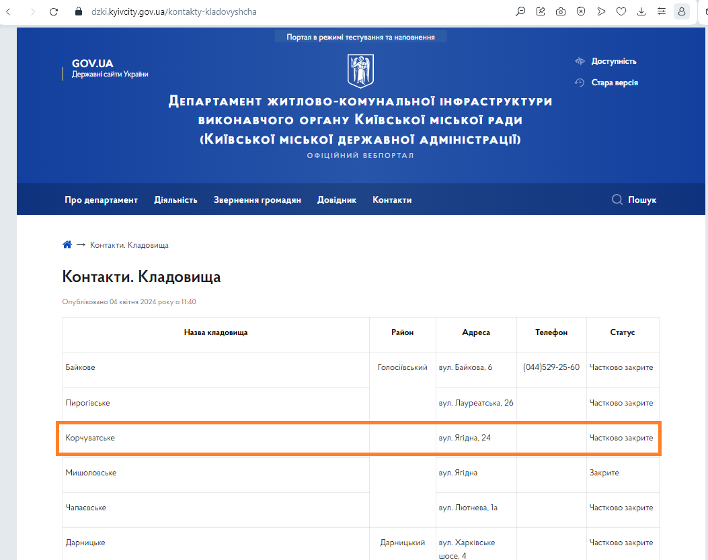
Task: Open the Доступність accessibility link
Action: click(613, 61)
